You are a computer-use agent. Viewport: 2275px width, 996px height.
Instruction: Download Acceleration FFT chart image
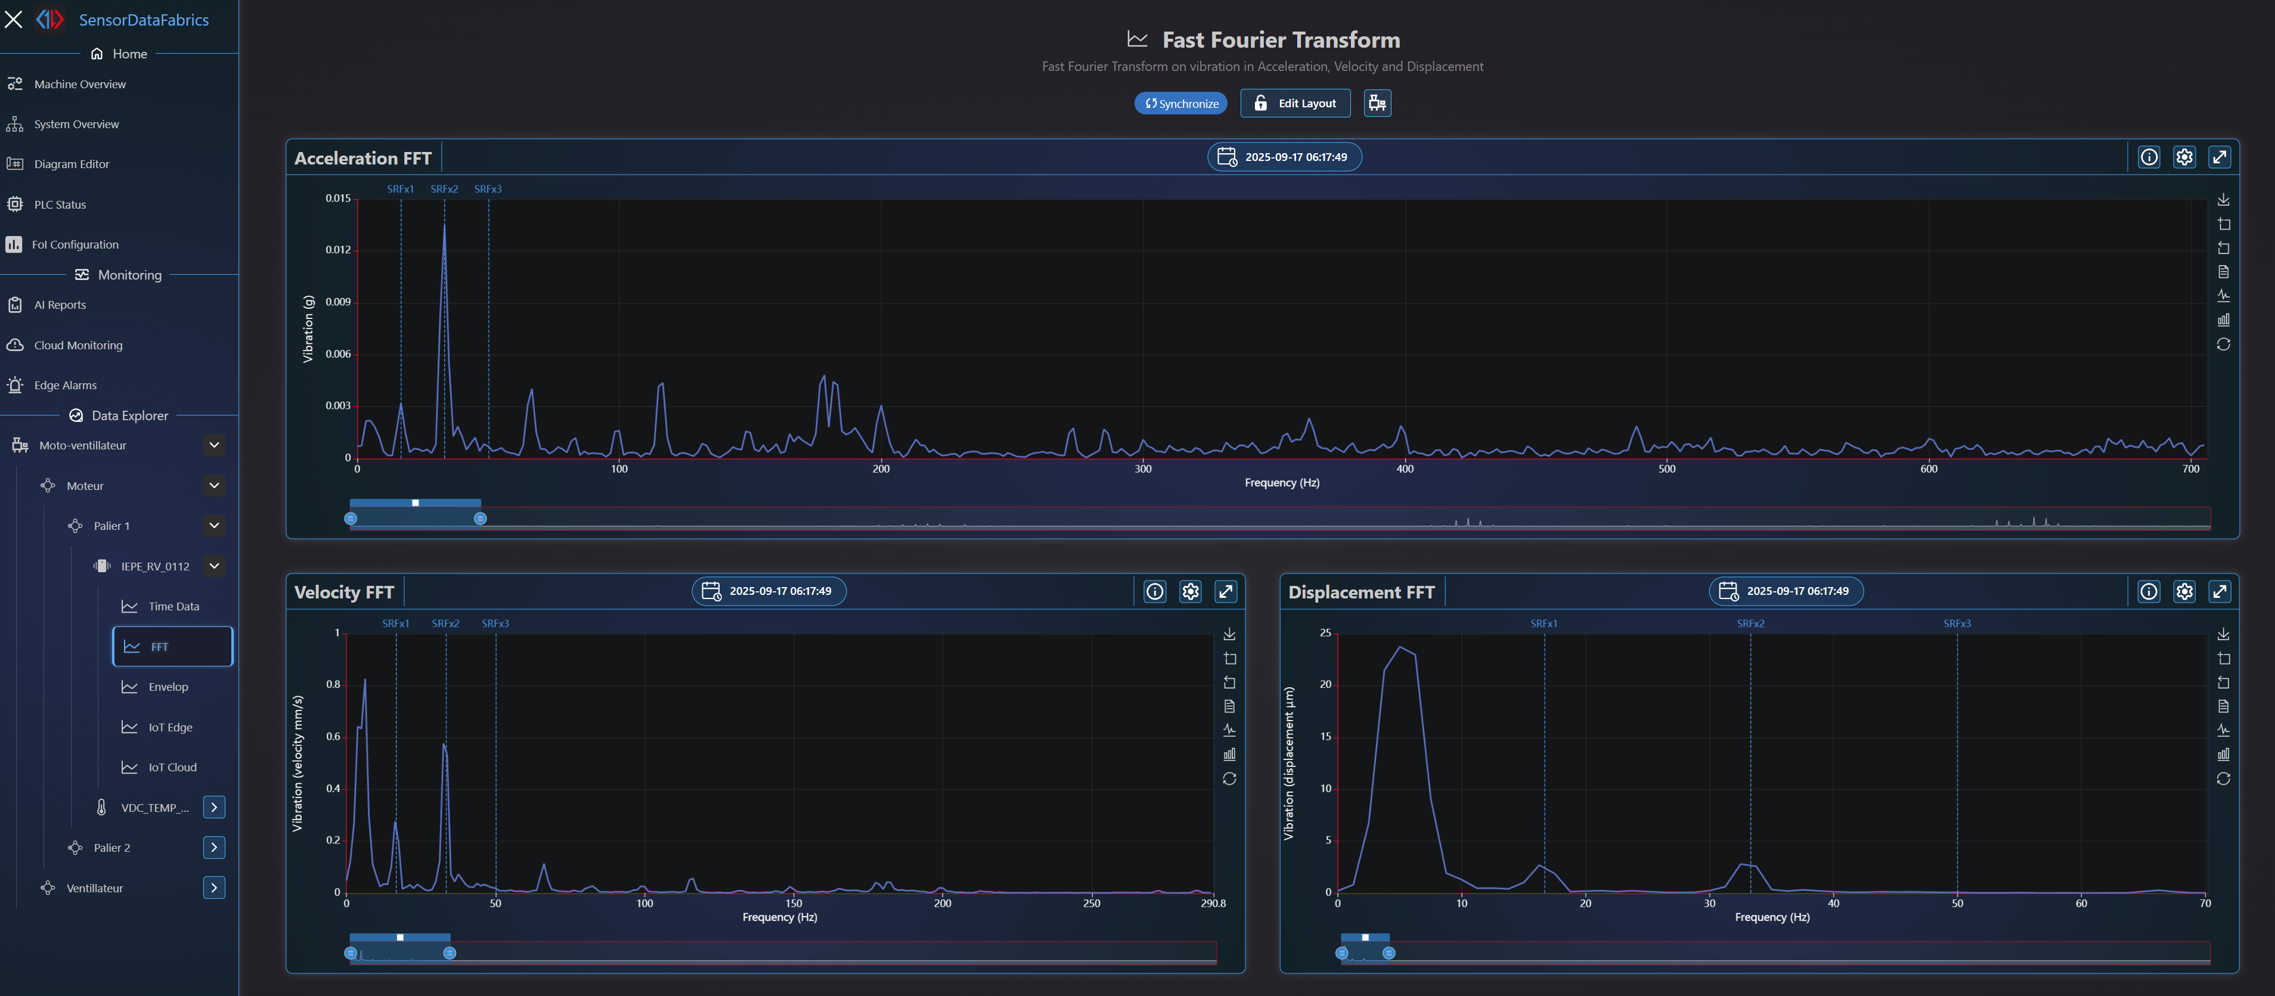pos(2223,200)
